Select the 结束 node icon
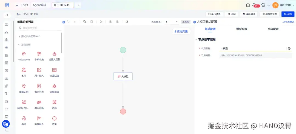Screen dimensions: 296x134 [x=54, y=119]
